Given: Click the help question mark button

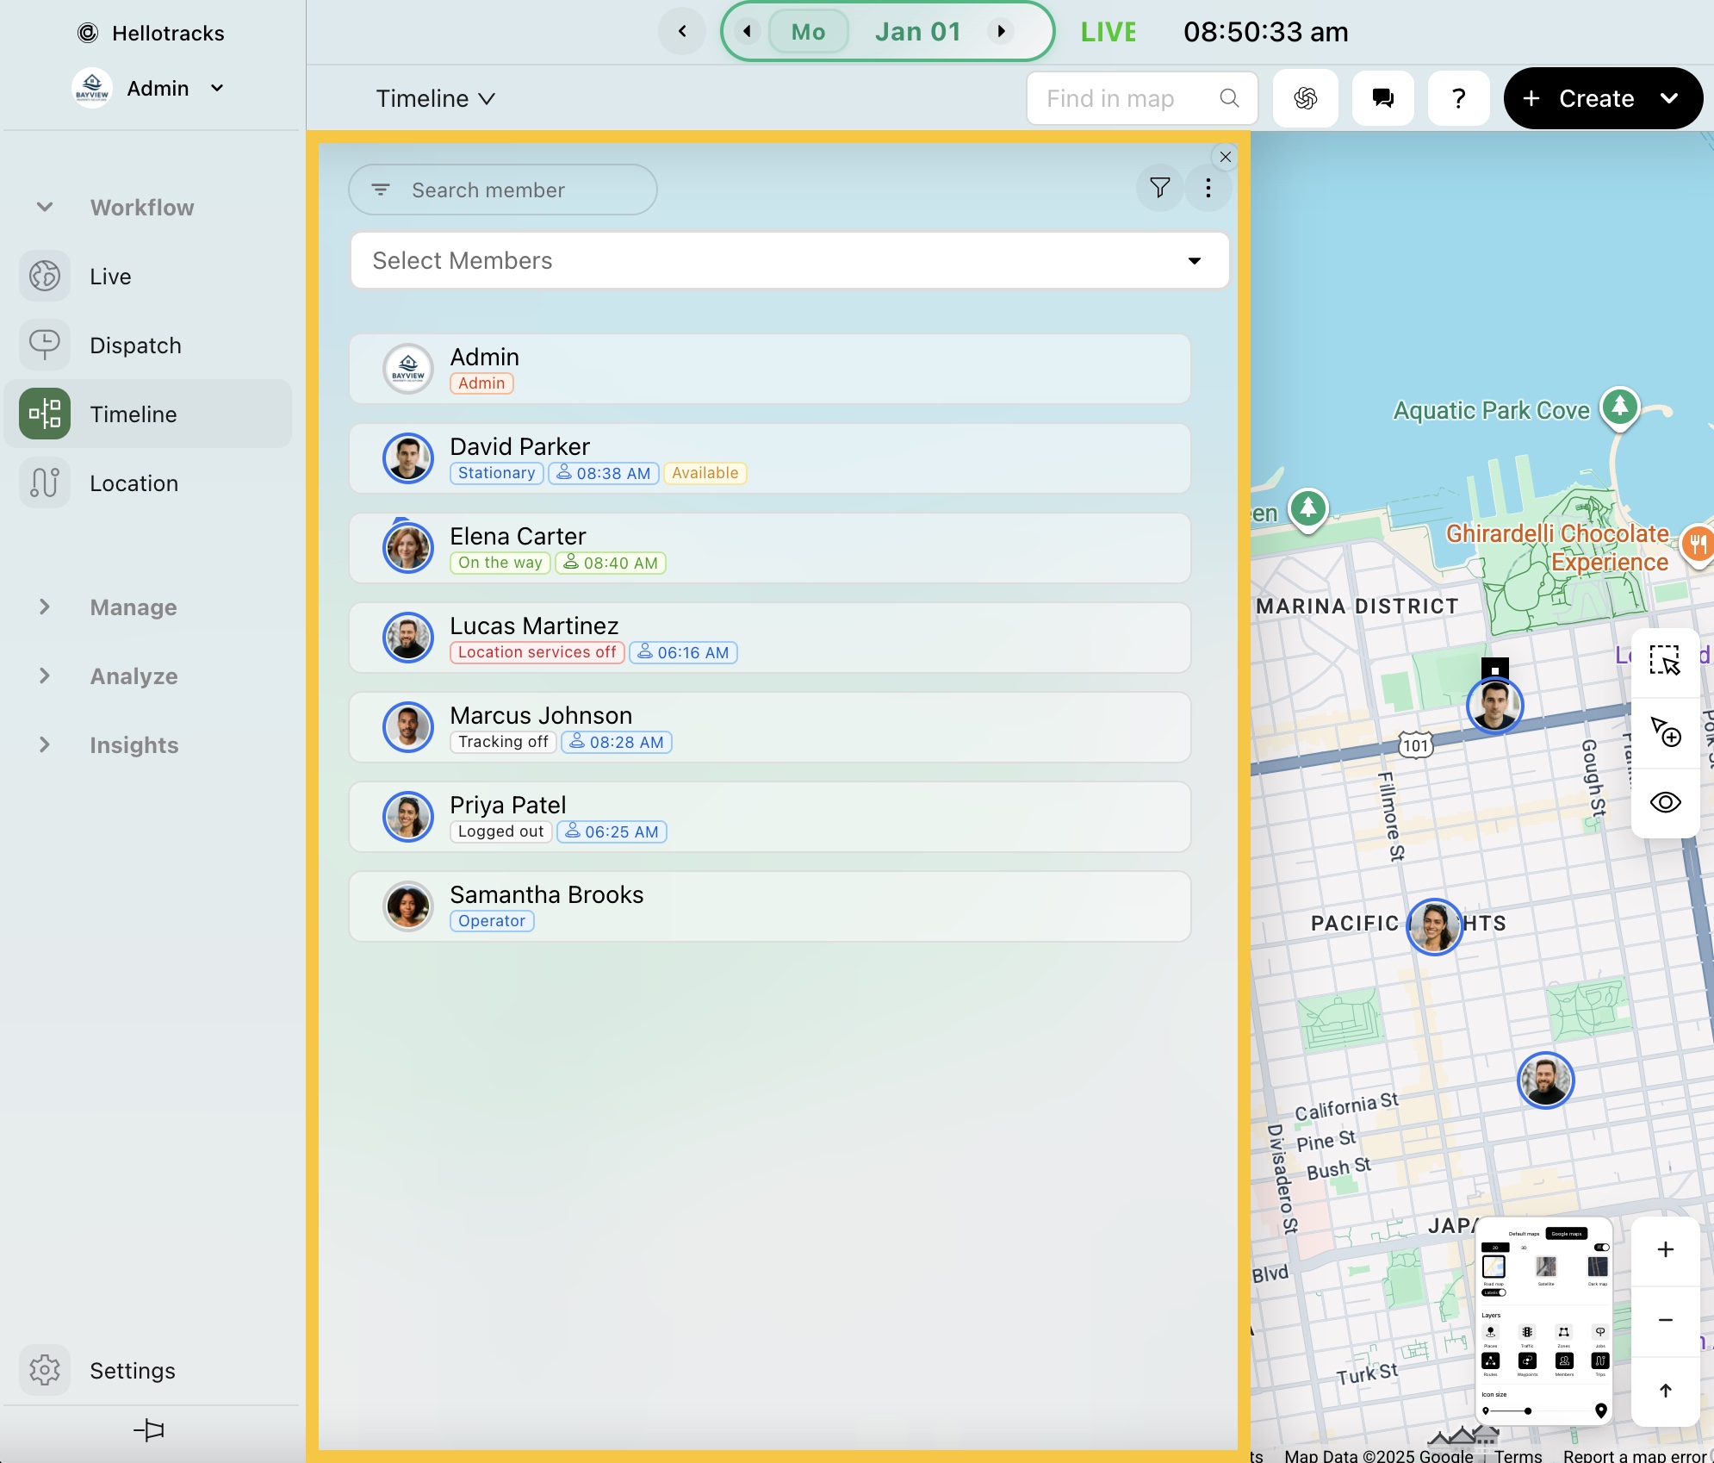Looking at the screenshot, I should pos(1458,98).
